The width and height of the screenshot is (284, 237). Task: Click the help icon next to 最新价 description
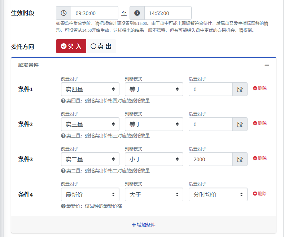[x=63, y=206]
